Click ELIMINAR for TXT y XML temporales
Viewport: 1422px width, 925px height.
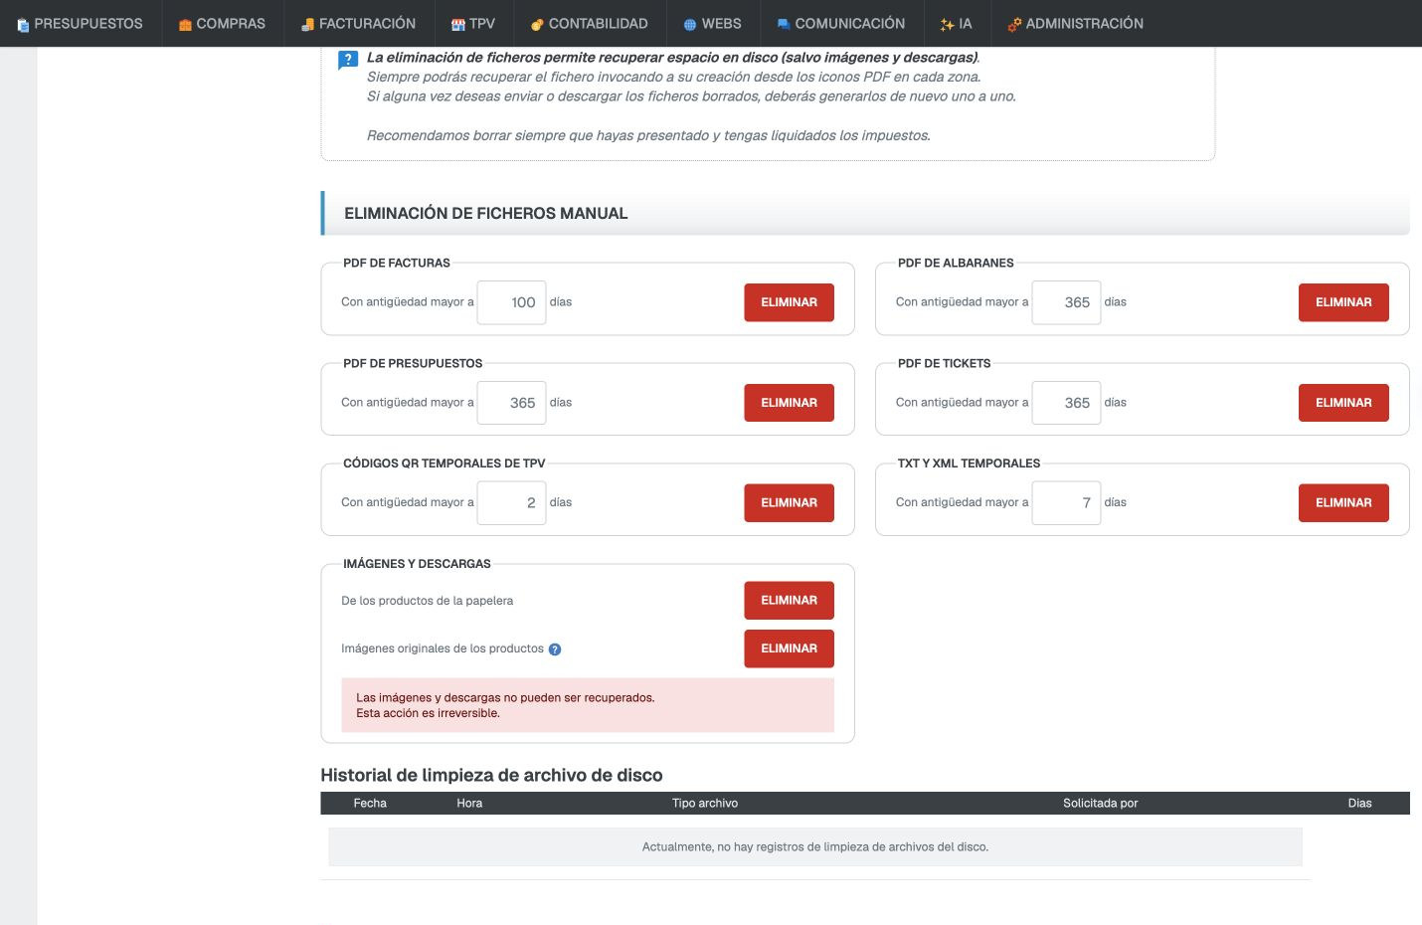click(1343, 503)
